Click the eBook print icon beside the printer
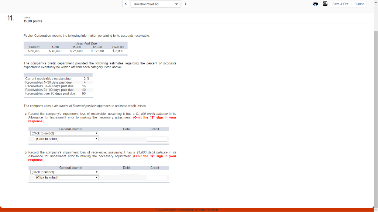 pyautogui.click(x=325, y=4)
